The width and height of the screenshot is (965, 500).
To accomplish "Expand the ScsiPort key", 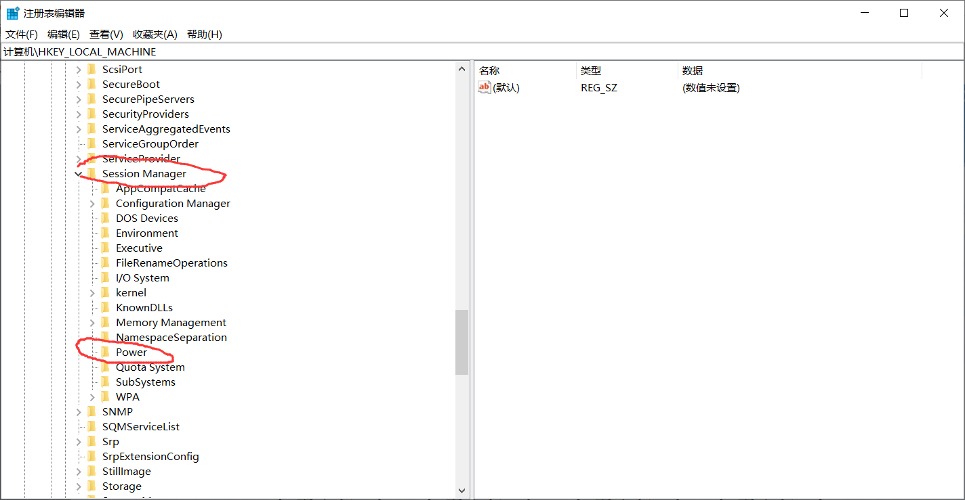I will coord(79,69).
